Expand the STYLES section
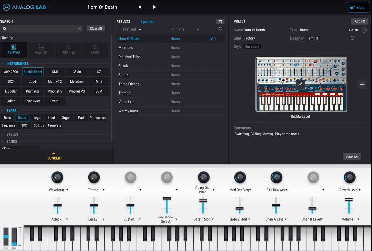Image resolution: width=372 pixels, height=251 pixels. pyautogui.click(x=10, y=134)
